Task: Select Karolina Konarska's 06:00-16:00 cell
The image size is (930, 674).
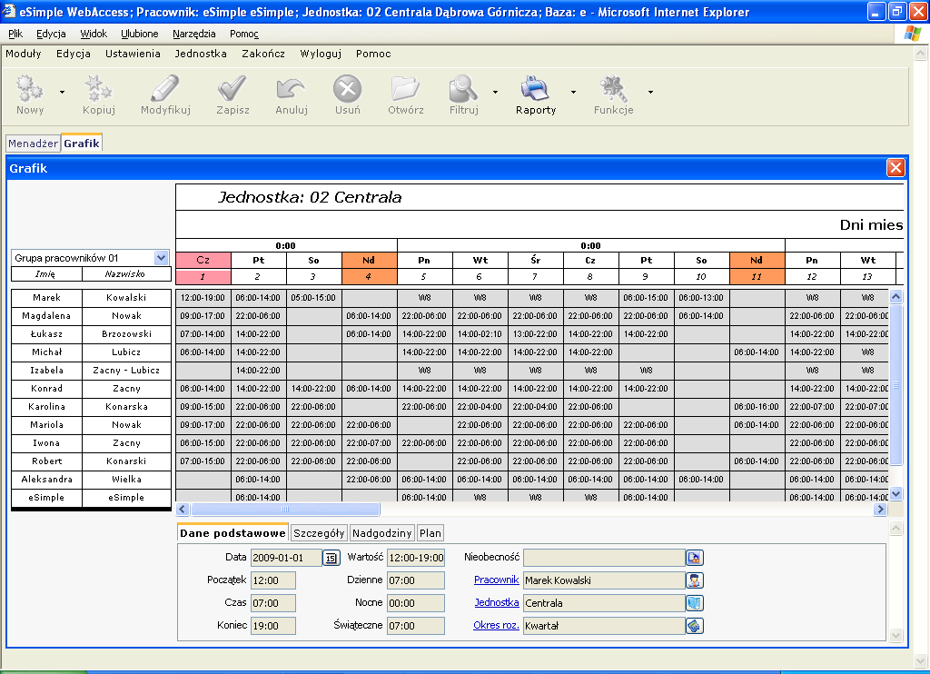Action: pyautogui.click(x=757, y=406)
